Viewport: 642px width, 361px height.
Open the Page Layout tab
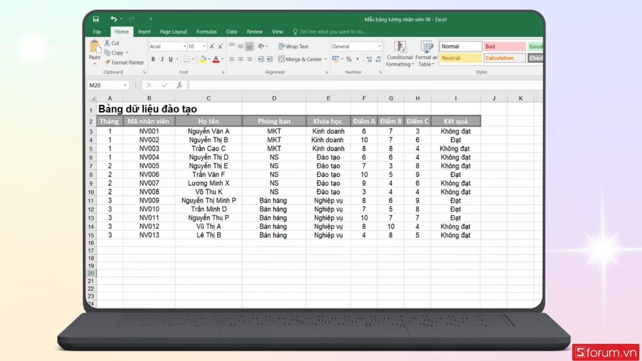point(173,32)
